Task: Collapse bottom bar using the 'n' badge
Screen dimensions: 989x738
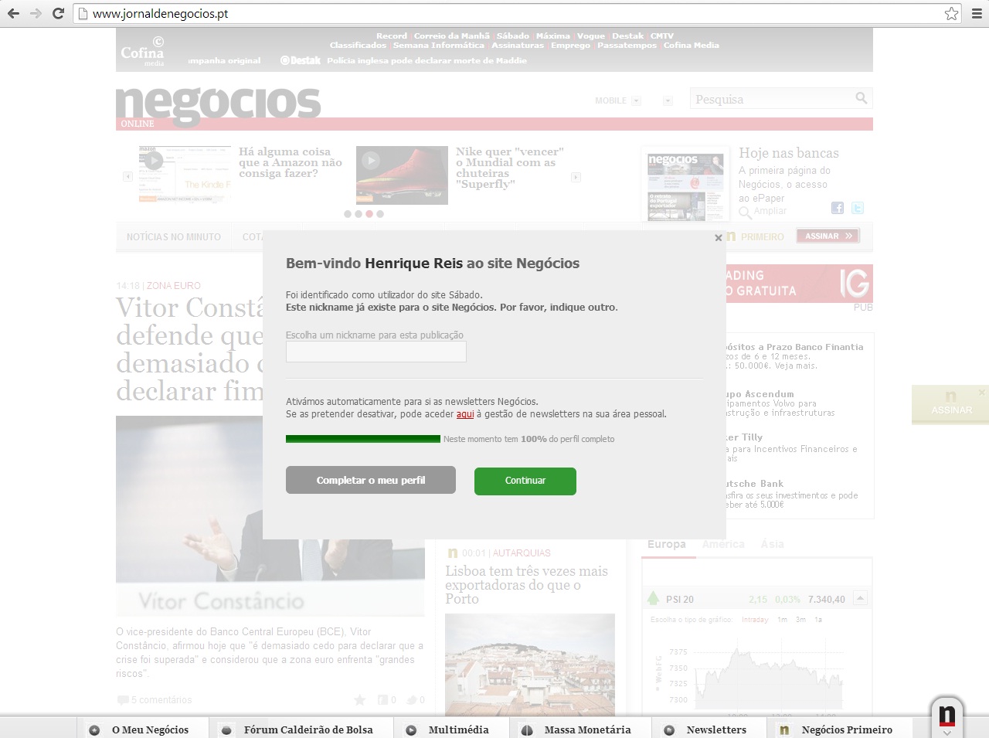Action: click(947, 717)
